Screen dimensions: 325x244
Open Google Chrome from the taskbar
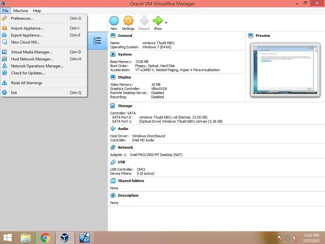pos(45,238)
